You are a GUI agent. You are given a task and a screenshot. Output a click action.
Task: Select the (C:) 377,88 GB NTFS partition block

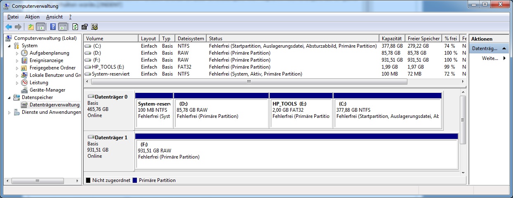(x=387, y=110)
